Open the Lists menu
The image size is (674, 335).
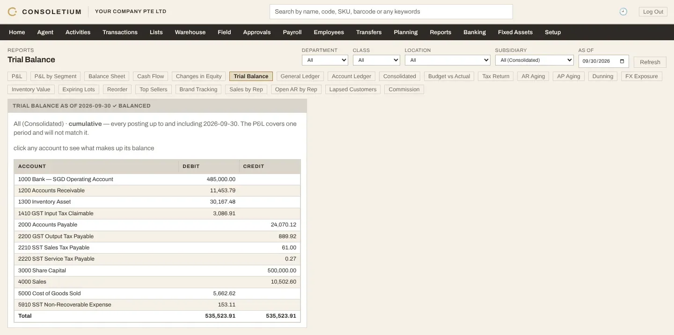[156, 32]
